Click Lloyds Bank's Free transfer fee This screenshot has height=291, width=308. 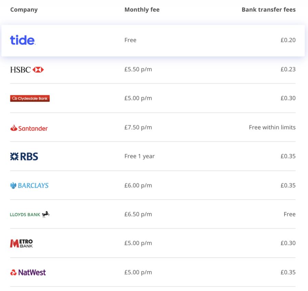tap(290, 214)
